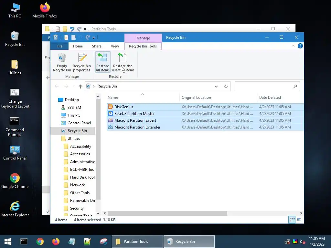
Task: Switch to the View ribbon tab
Action: tap(115, 46)
